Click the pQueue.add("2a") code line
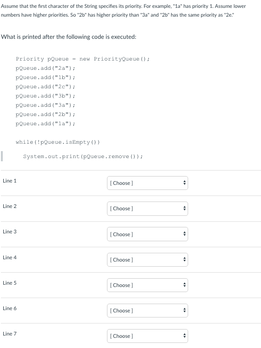The image size is (261, 348). pyautogui.click(x=45, y=68)
